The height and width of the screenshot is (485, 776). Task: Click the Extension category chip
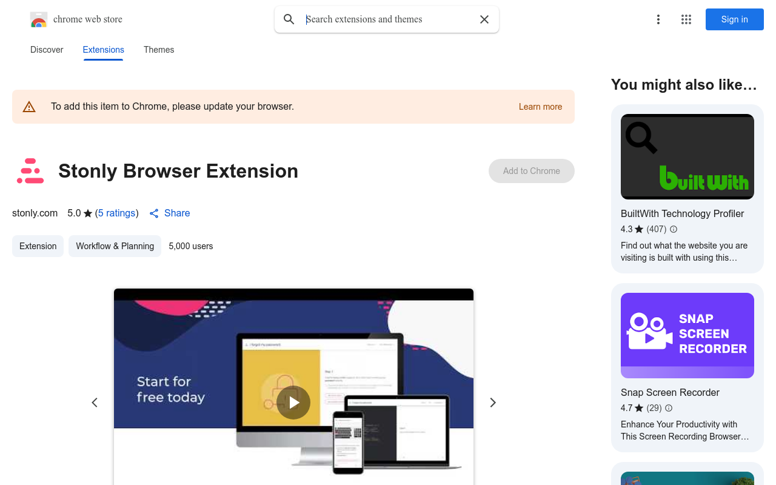tap(38, 246)
